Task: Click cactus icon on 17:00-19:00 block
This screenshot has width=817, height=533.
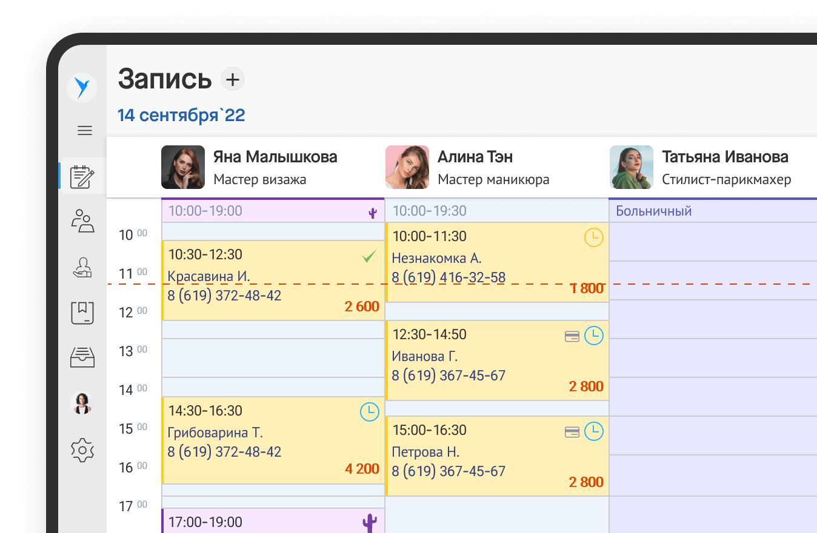Action: tap(369, 522)
